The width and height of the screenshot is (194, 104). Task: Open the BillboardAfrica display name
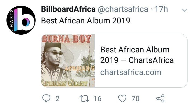68,9
